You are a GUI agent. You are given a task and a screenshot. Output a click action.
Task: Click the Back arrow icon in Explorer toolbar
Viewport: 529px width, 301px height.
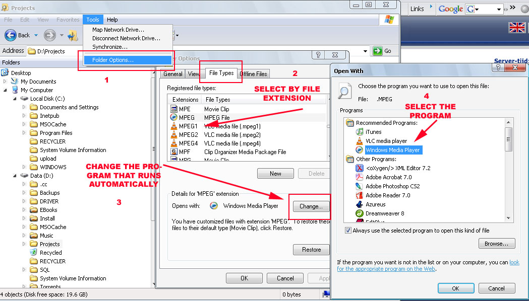11,35
